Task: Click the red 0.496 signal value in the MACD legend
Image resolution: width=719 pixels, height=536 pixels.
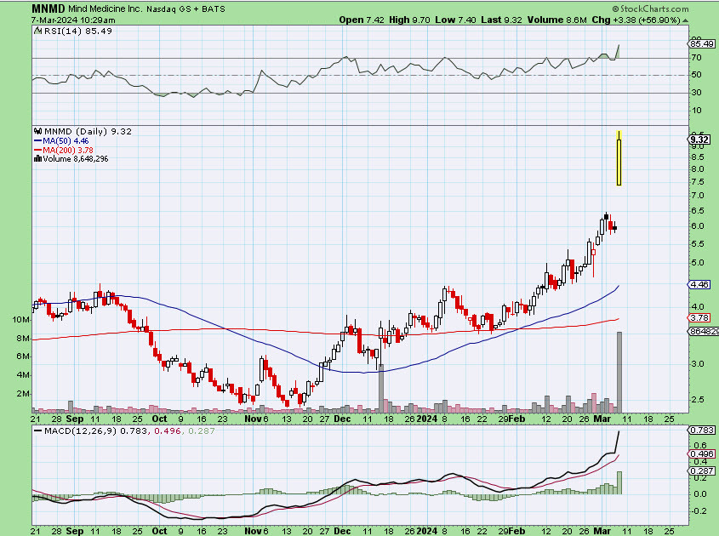Action: (168, 431)
